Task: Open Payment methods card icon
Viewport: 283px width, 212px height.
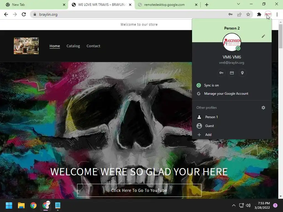Action: (232, 73)
